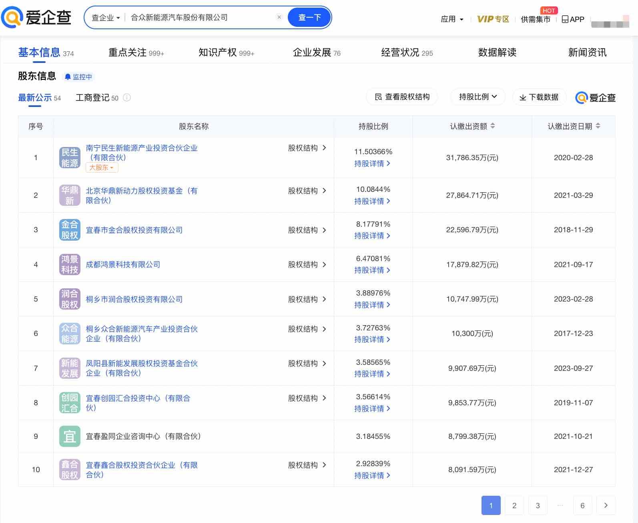Click the info icon next to 工商登记
This screenshot has height=523, width=638.
tap(127, 98)
